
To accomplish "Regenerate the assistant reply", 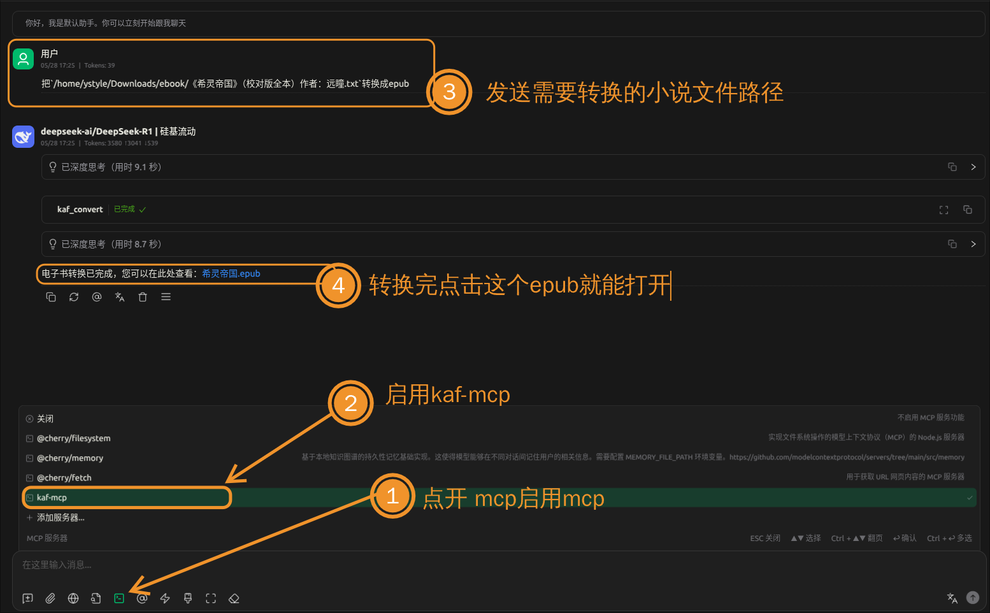I will 74,297.
